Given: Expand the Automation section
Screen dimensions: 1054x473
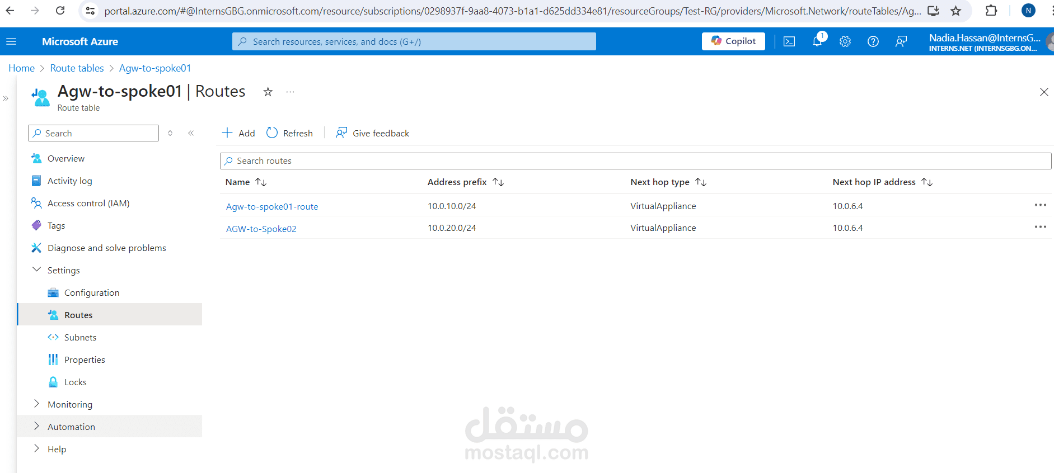Looking at the screenshot, I should (37, 427).
